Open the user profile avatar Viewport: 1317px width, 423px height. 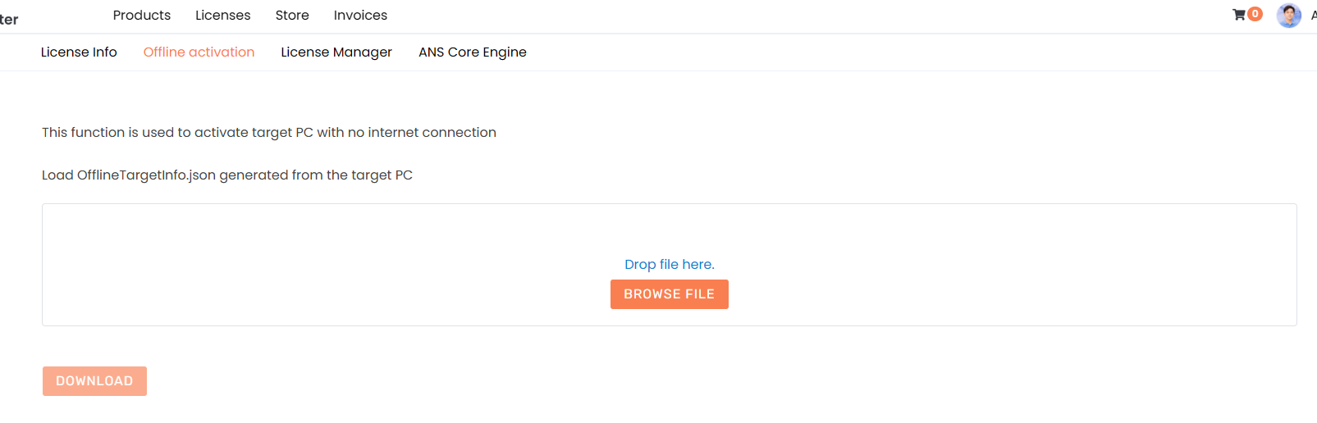click(x=1288, y=15)
